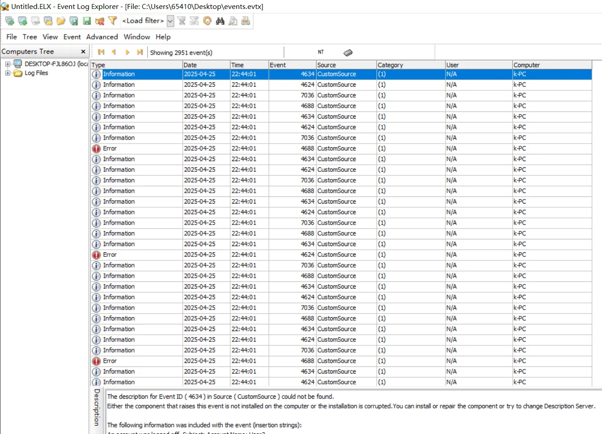Viewport: 602px width, 434px height.
Task: Click the Description vertical tab label
Action: pos(97,407)
